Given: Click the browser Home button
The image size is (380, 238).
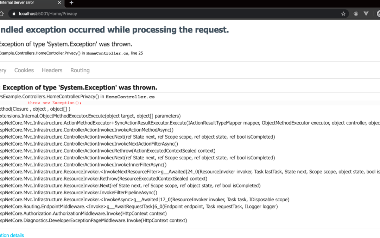Looking at the screenshot, I should click(2, 14).
